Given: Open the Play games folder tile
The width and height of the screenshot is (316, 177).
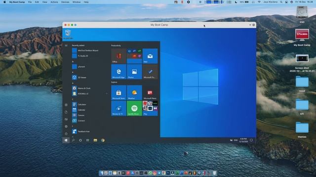Looking at the screenshot, I should [x=150, y=108].
